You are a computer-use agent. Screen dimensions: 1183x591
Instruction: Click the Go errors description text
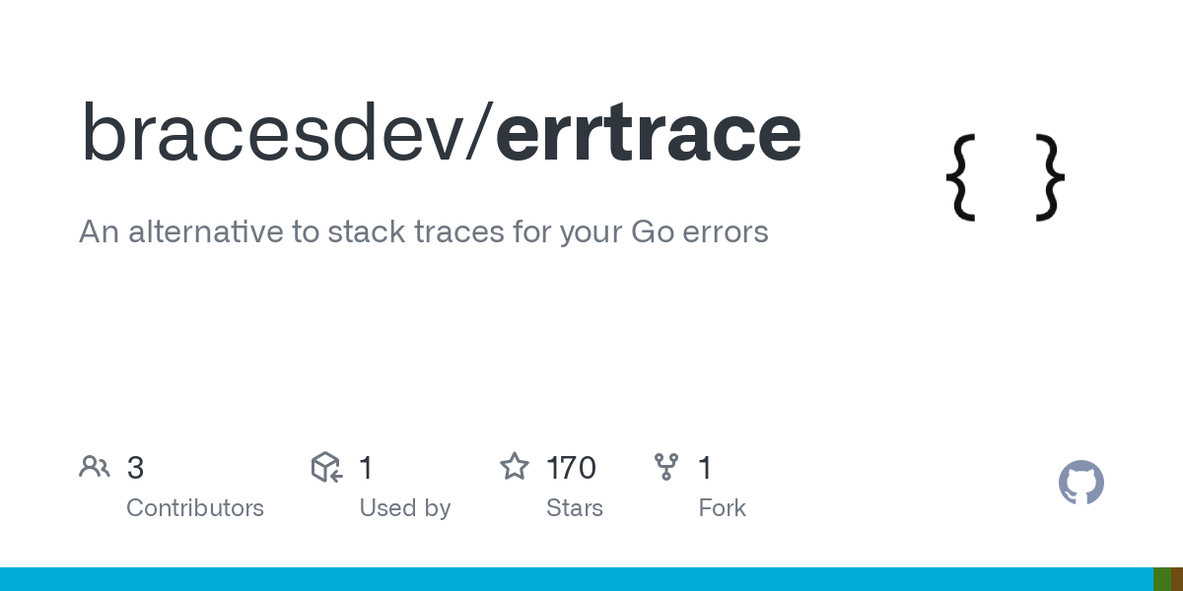coord(423,232)
